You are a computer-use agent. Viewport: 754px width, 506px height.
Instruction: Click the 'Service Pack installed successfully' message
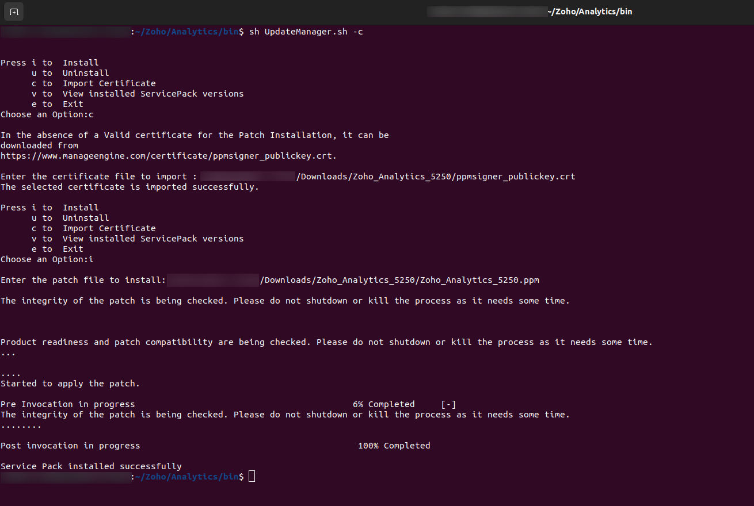pyautogui.click(x=91, y=466)
